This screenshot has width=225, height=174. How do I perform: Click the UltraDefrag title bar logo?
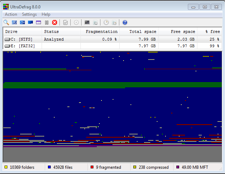point(6,7)
